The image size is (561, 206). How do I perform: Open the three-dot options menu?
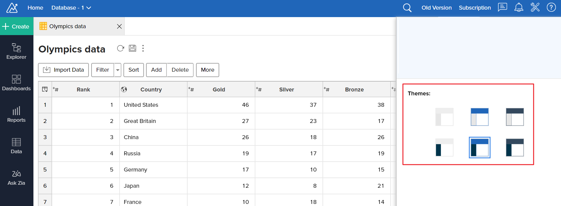point(143,48)
